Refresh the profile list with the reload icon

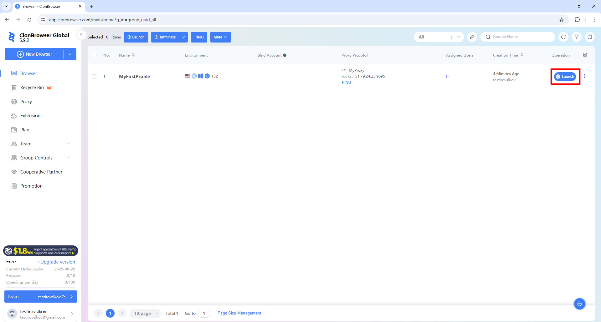(563, 37)
